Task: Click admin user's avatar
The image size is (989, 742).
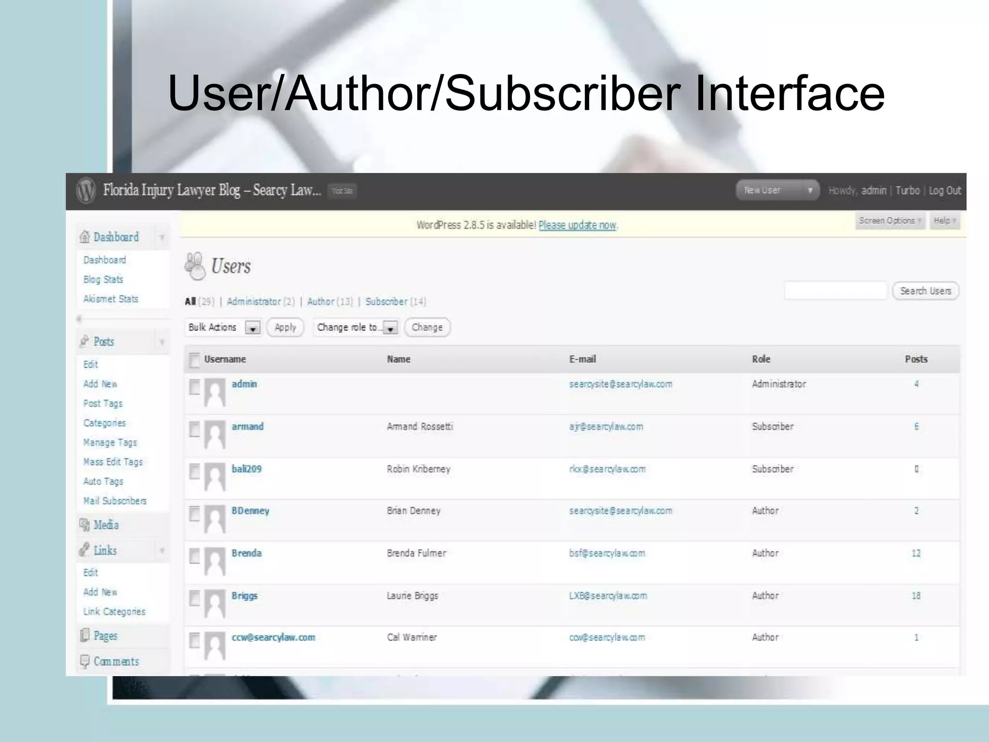Action: 215,392
